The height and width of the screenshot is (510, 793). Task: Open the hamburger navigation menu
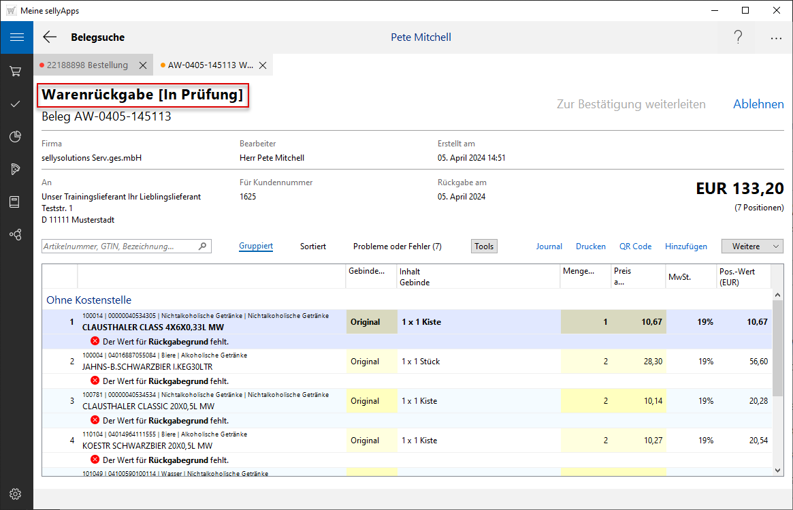(x=16, y=37)
